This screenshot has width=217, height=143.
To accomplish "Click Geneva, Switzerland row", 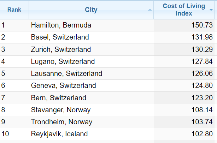I will [x=63, y=85].
